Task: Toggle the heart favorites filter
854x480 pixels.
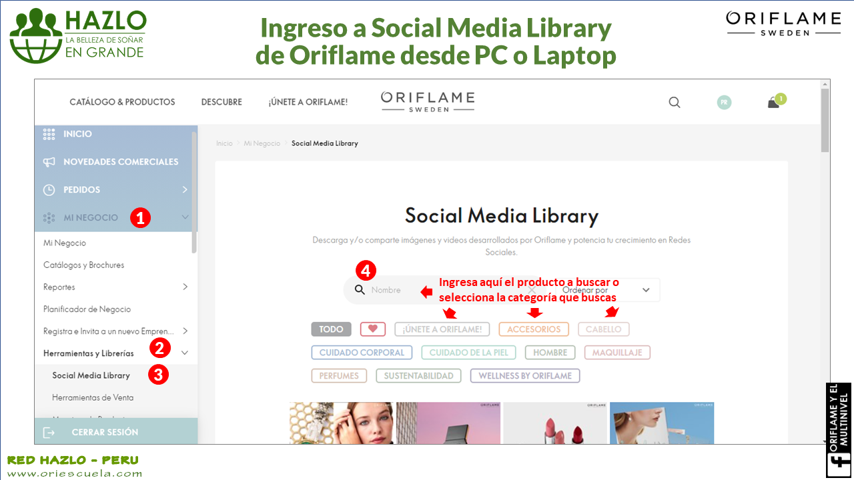Action: point(372,329)
